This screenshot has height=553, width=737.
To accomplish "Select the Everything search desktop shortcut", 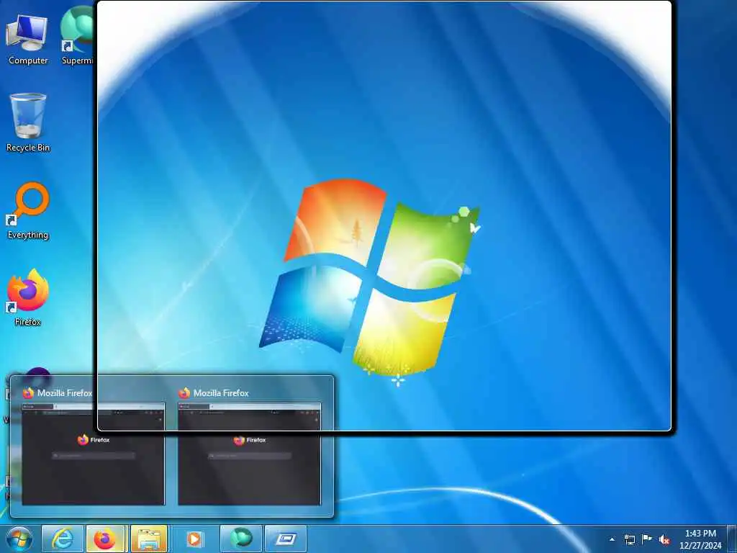I will 28,211.
